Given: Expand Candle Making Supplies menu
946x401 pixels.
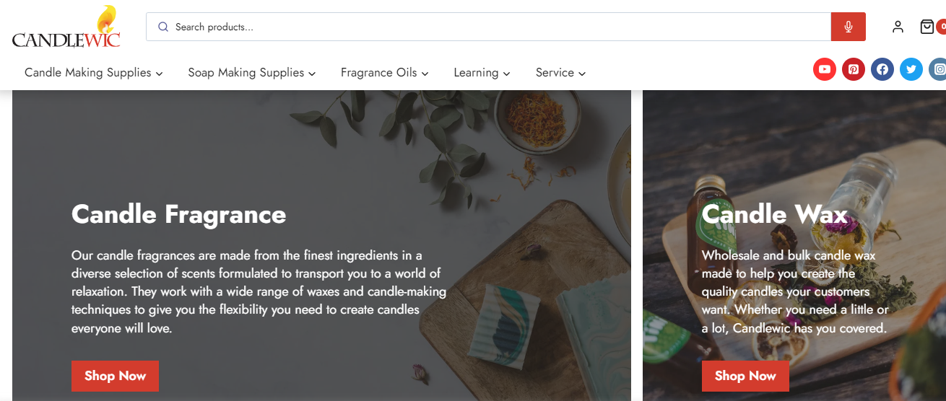Looking at the screenshot, I should [93, 73].
